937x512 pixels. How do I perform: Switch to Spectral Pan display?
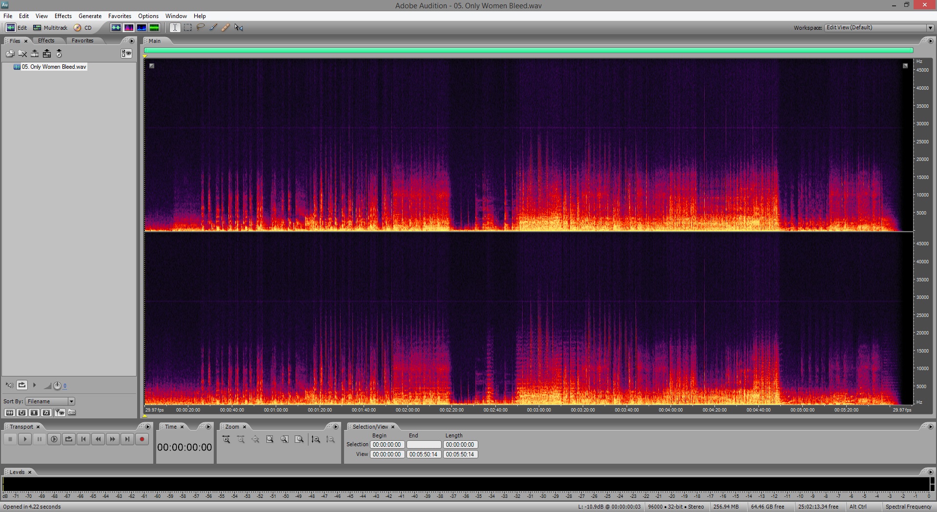(141, 27)
